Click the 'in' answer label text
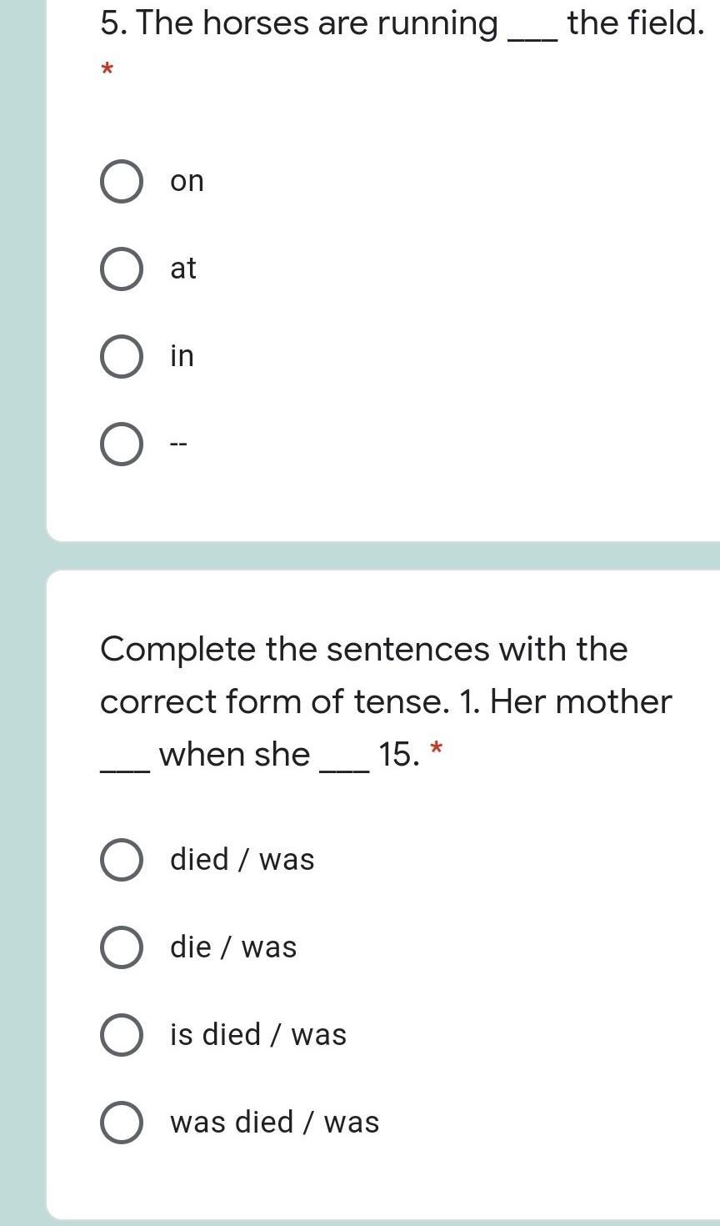Viewport: 720px width, 1226px height. point(182,355)
